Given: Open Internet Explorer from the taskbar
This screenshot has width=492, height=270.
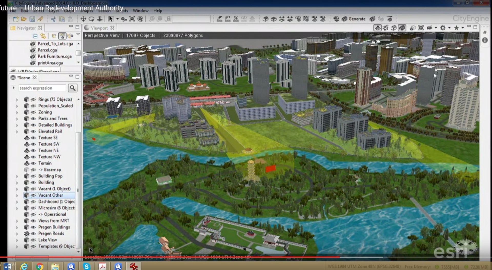Looking at the screenshot, I should coord(24,266).
